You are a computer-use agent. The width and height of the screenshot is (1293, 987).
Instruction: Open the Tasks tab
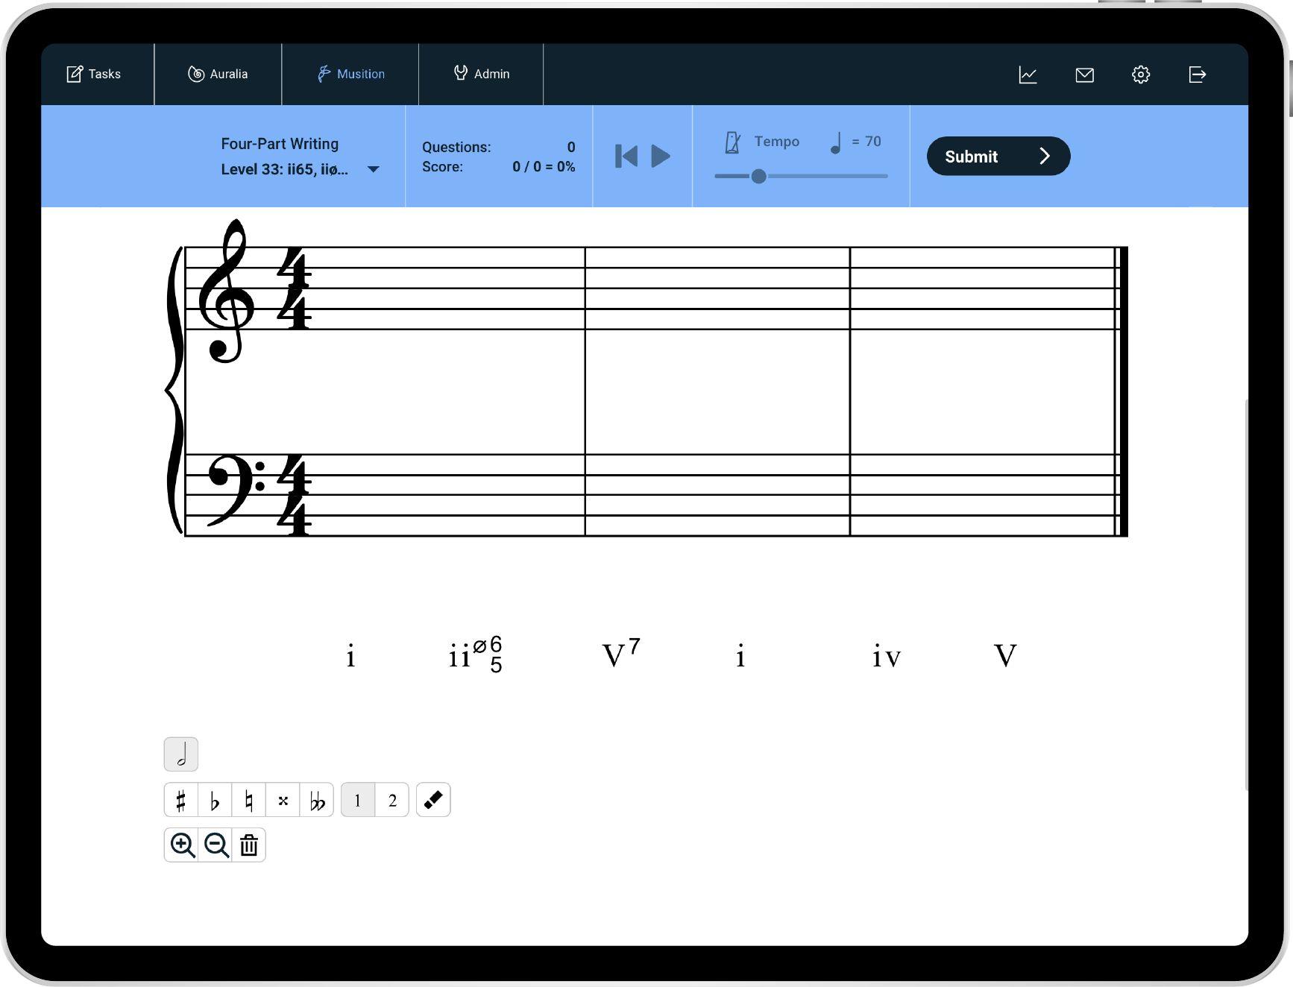point(95,74)
